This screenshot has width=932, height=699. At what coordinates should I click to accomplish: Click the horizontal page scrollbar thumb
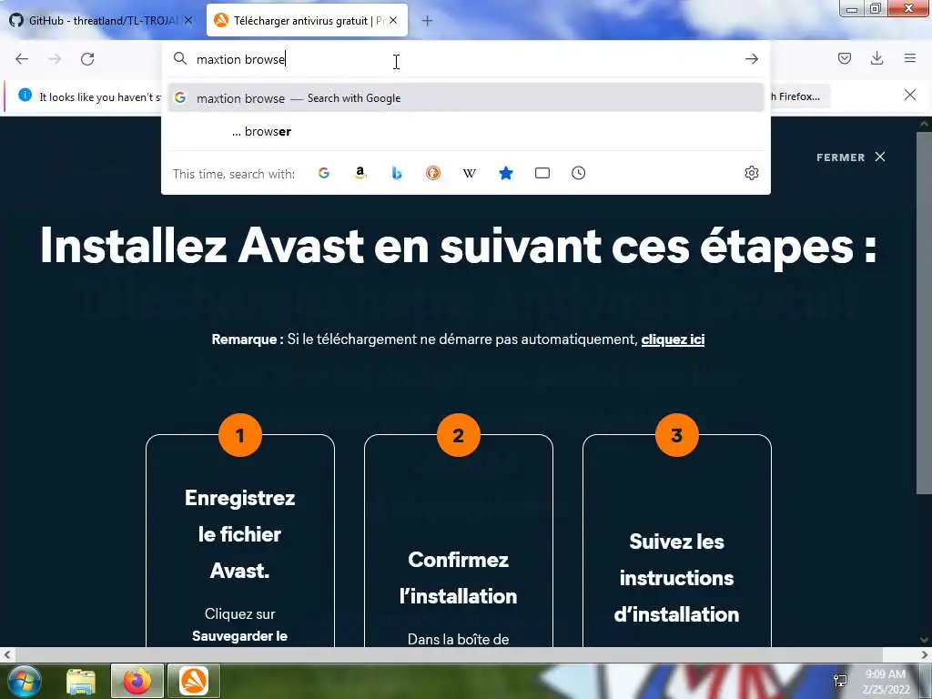[449, 655]
